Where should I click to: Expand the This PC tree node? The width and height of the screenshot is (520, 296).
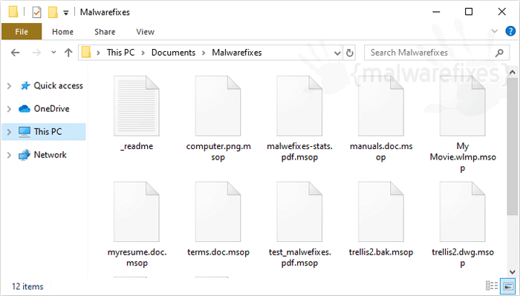pos(9,132)
